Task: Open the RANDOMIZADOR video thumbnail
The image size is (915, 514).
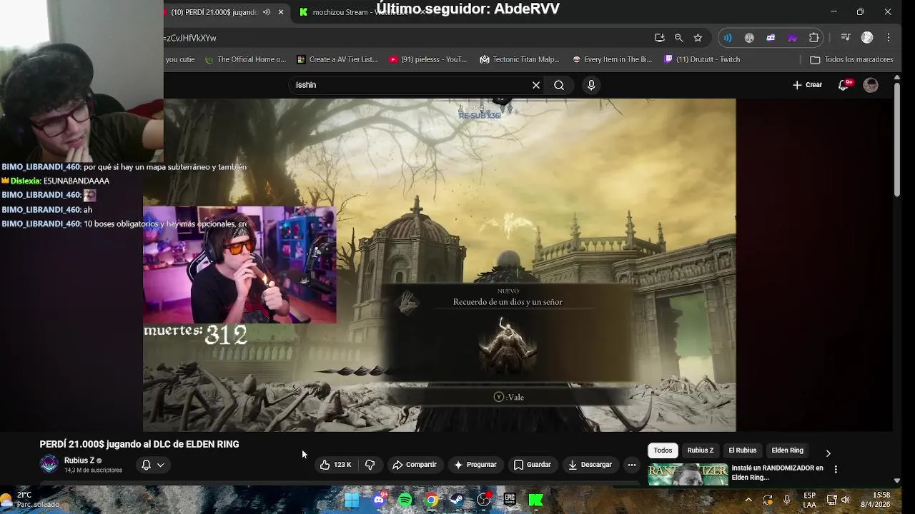Action: tap(688, 475)
